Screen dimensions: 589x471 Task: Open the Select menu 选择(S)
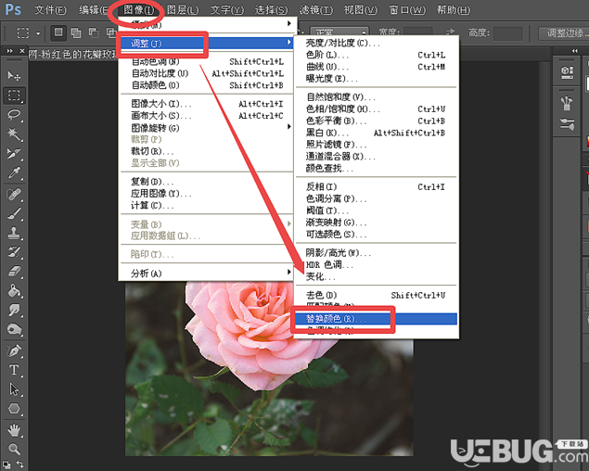pyautogui.click(x=271, y=10)
